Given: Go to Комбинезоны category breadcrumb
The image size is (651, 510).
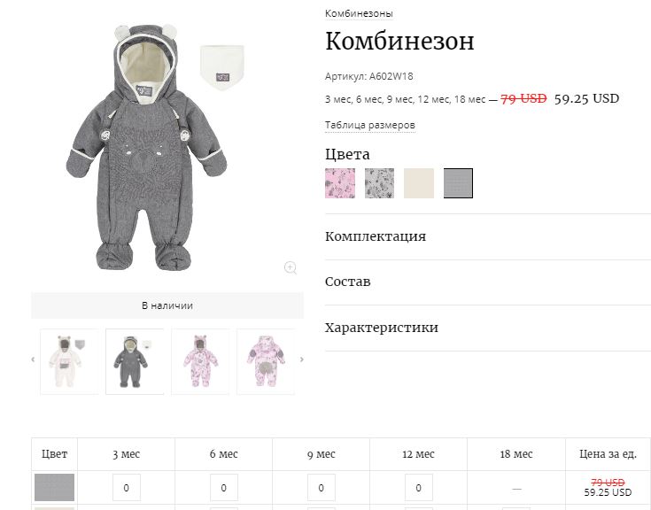Looking at the screenshot, I should tap(359, 13).
